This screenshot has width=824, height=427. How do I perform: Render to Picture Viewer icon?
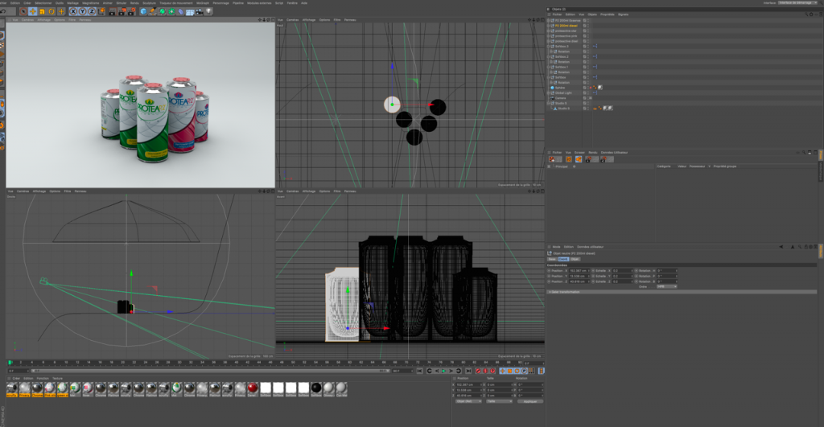122,11
